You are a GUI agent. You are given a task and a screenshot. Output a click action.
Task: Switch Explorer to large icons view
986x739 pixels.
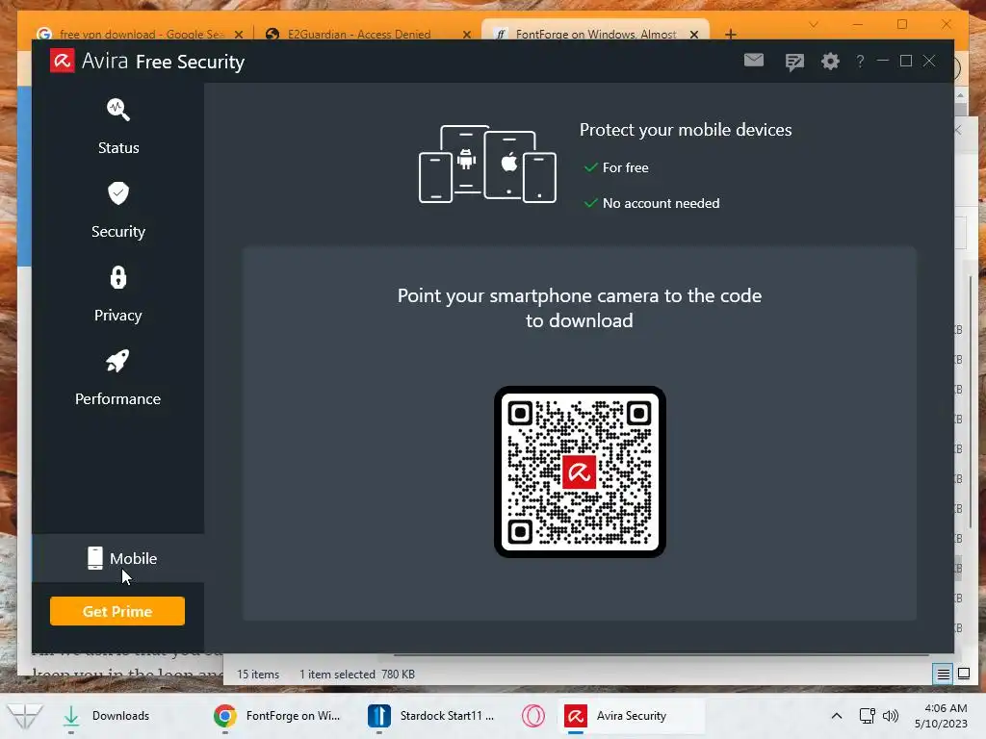964,675
